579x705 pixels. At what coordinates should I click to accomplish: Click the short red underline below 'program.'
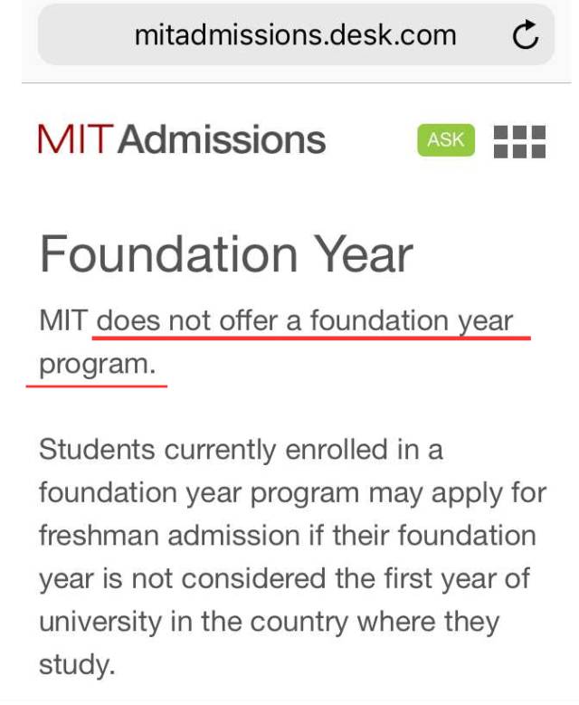(97, 384)
